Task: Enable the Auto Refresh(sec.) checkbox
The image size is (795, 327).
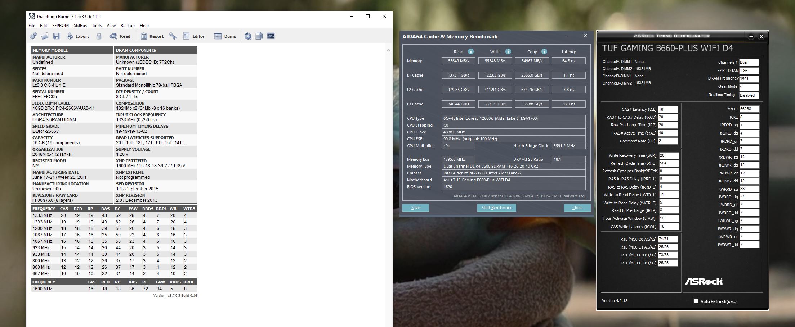Action: tap(696, 301)
